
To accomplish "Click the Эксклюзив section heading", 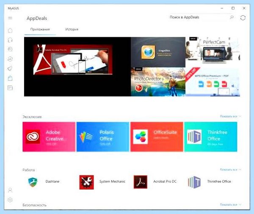I will [32, 117].
